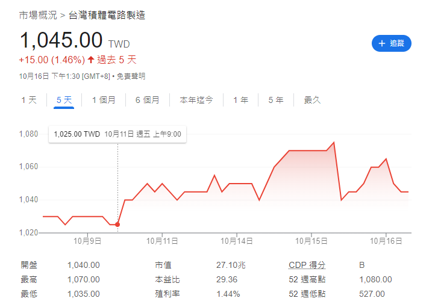Viewport: 435px width, 307px height.
Task: Click the 殖利率 value 1.44%
Action: [x=228, y=294]
